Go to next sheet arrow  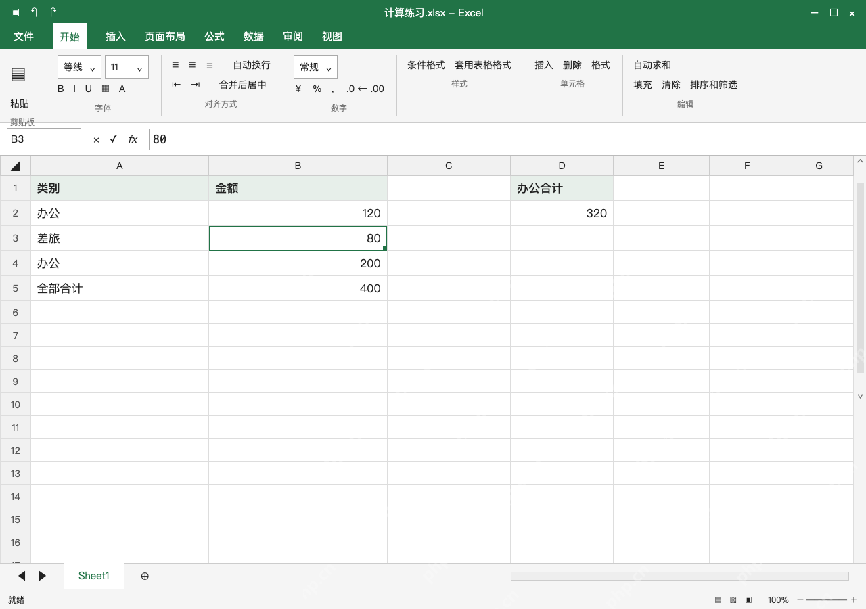click(x=43, y=576)
